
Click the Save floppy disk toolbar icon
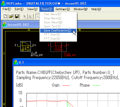17,16
